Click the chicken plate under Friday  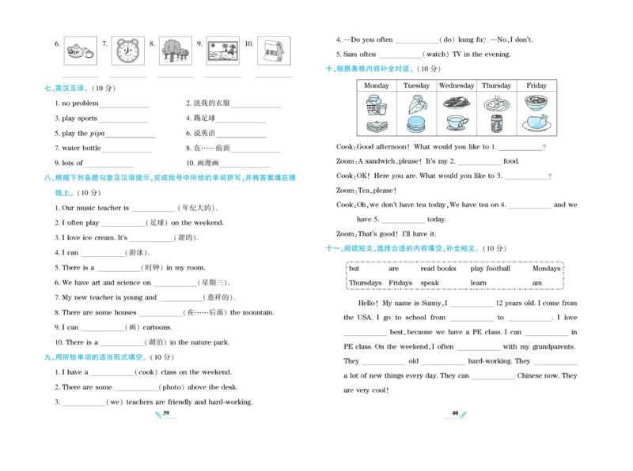coord(536,124)
